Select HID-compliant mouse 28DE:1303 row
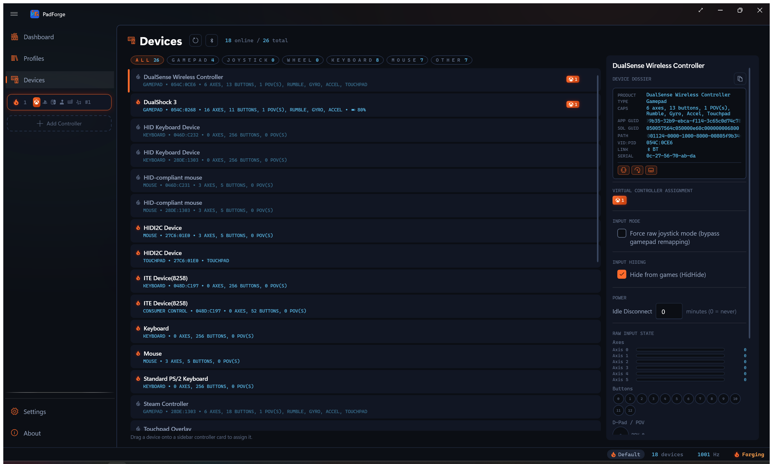Screen dimensions: 773x464 click(x=365, y=206)
